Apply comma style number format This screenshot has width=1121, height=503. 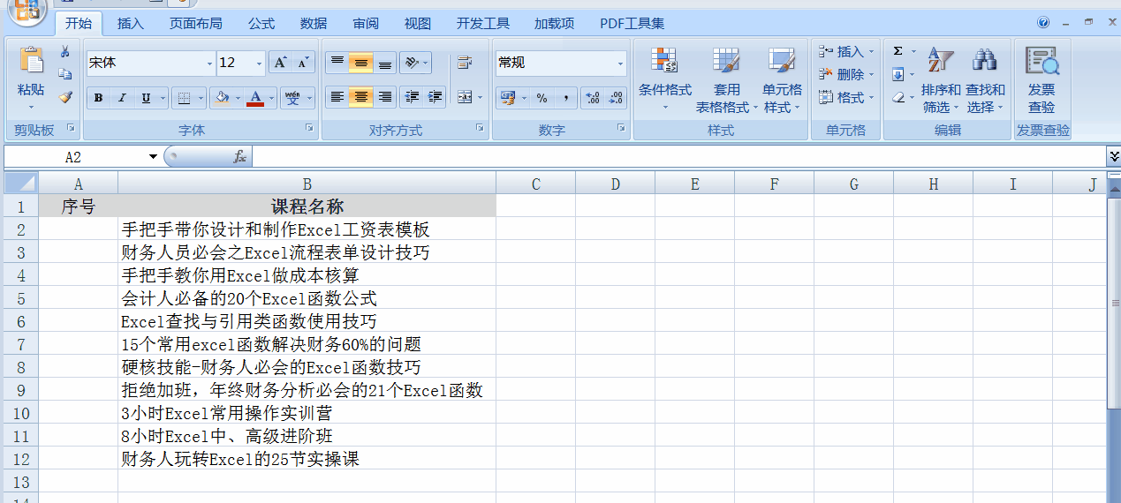click(x=565, y=97)
